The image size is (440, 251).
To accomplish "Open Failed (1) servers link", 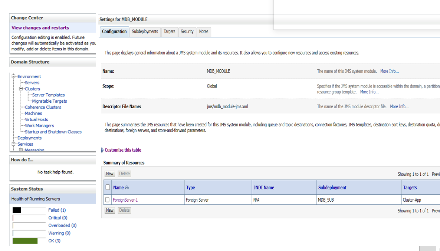I will 57,210.
